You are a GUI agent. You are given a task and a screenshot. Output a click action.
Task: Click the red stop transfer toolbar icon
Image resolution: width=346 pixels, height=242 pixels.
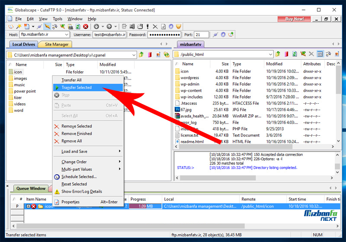click(x=86, y=27)
